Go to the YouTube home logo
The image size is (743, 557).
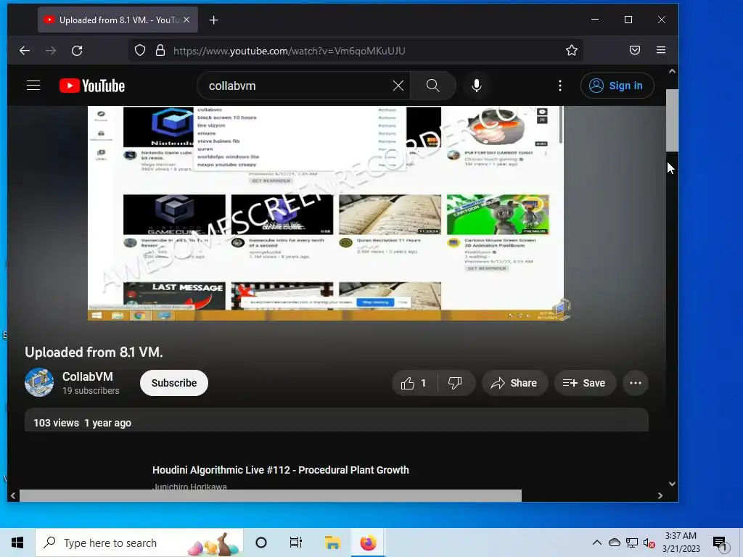92,86
